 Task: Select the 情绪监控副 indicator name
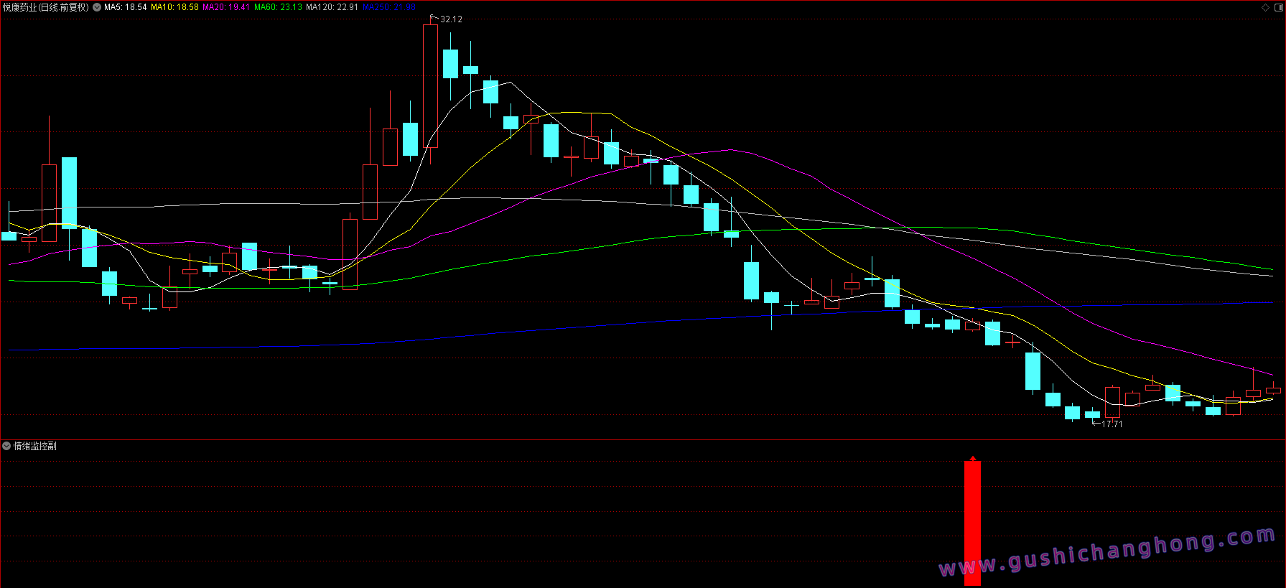coord(35,446)
